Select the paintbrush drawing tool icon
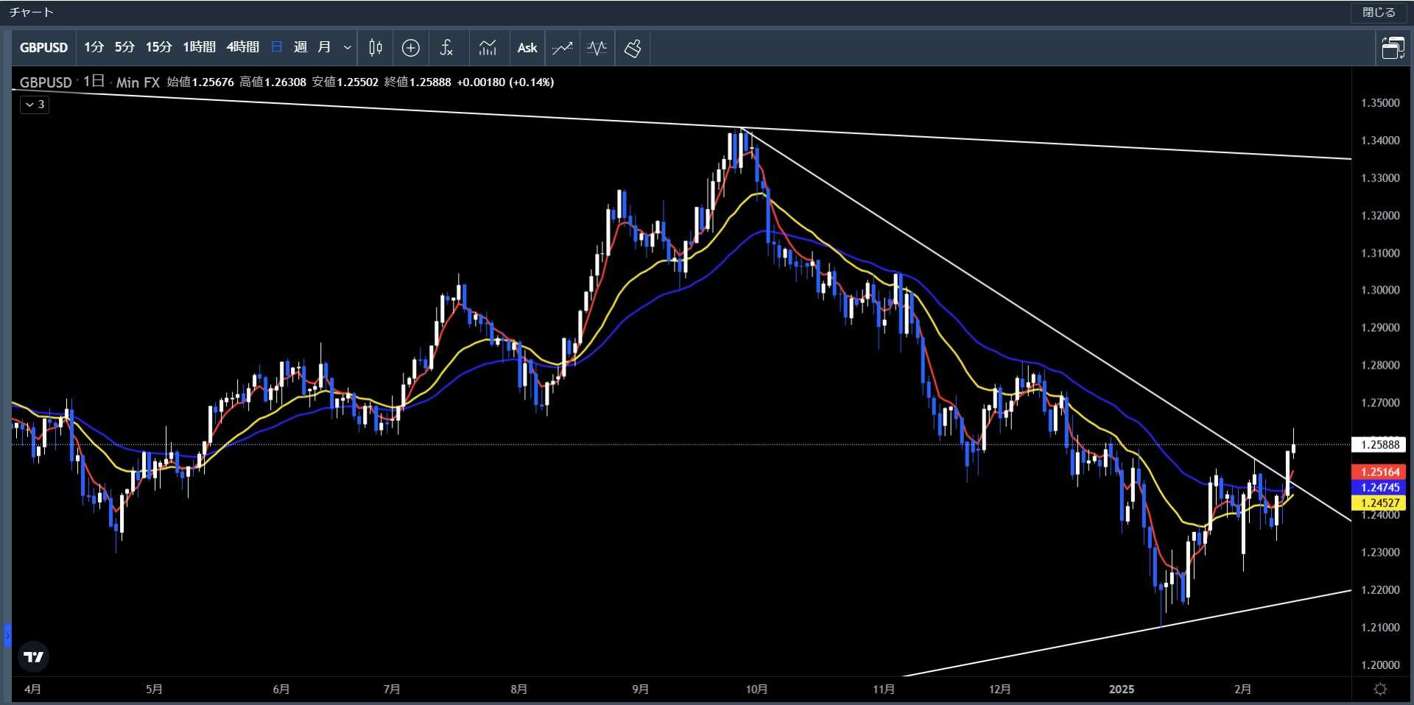 [x=633, y=48]
